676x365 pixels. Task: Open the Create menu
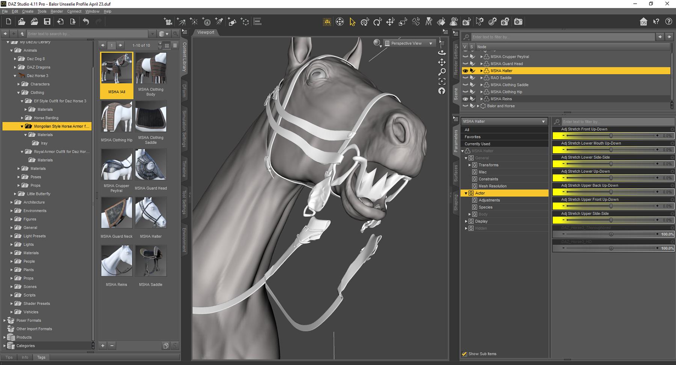[28, 11]
